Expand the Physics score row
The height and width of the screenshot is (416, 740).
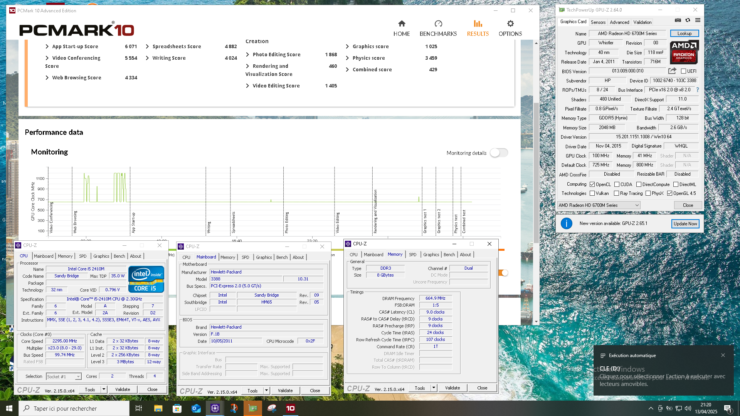pos(347,58)
